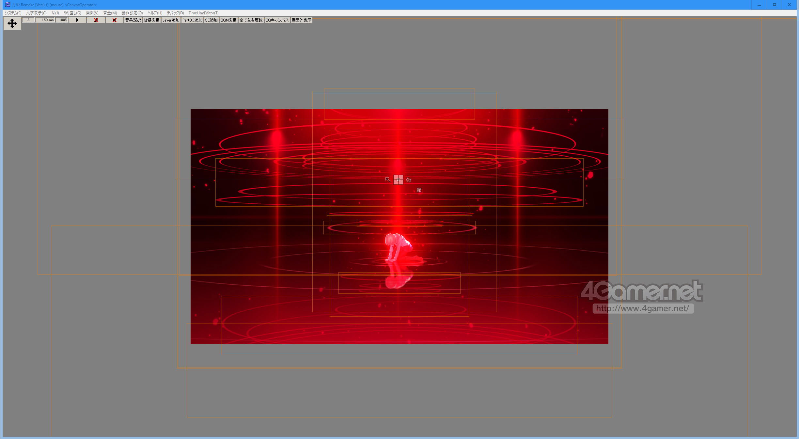Click the 背景変更 button
This screenshot has width=799, height=439.
pyautogui.click(x=151, y=20)
